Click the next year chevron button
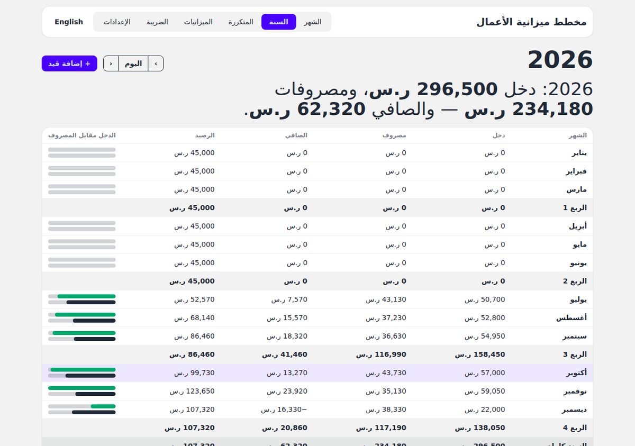Image resolution: width=635 pixels, height=446 pixels. [111, 63]
